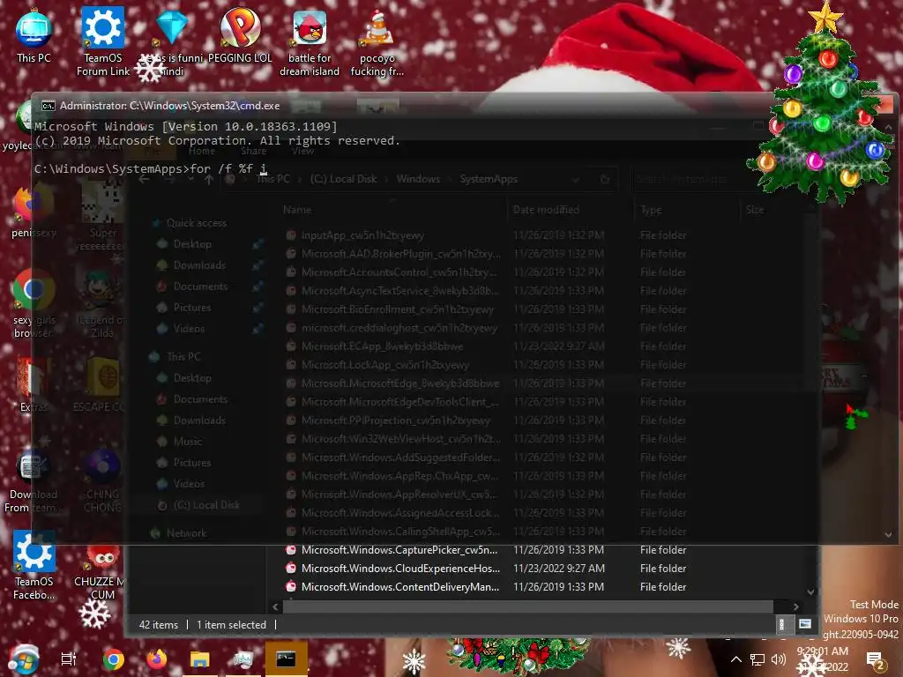This screenshot has height=677, width=903.
Task: Click Explorer horizontal scrollbar left arrow
Action: [275, 606]
